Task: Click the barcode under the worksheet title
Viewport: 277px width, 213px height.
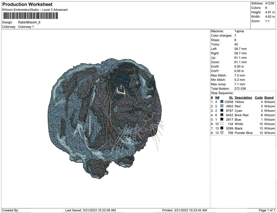Action: [30, 16]
